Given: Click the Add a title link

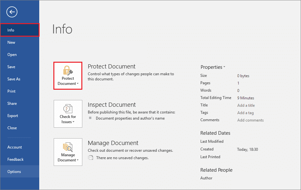Looking at the screenshot, I should [246, 105].
